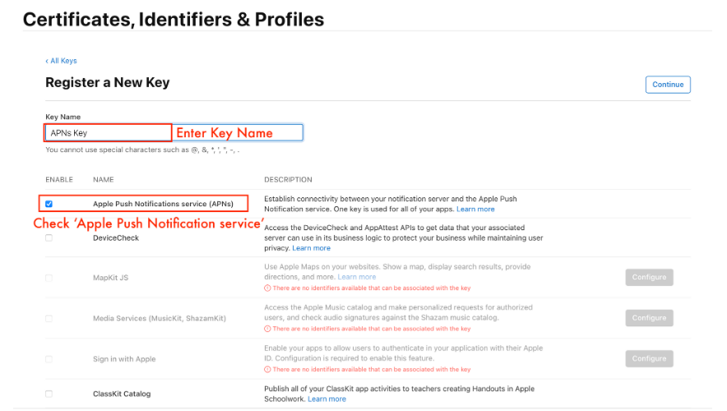Uncheck Apple Push Notifications service checkbox

pyautogui.click(x=49, y=203)
